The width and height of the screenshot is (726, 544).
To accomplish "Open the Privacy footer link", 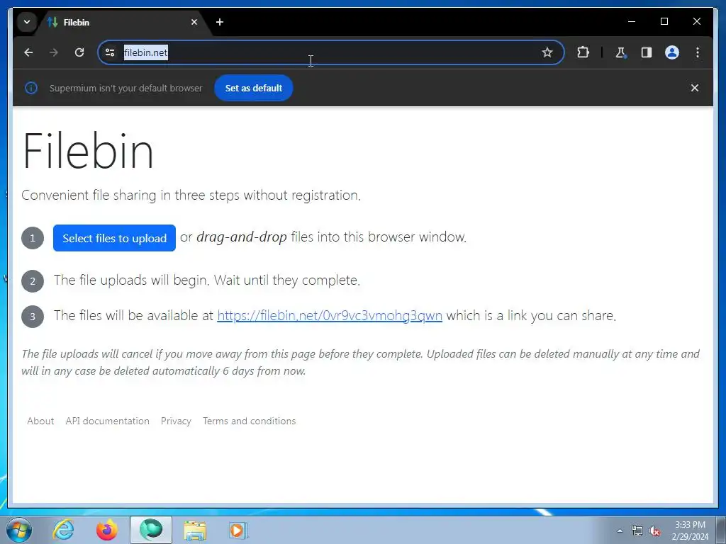I will tap(176, 421).
